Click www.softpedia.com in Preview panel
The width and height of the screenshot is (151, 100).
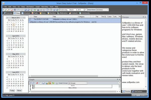(131, 82)
